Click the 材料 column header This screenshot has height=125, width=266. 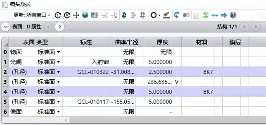pyautogui.click(x=202, y=42)
